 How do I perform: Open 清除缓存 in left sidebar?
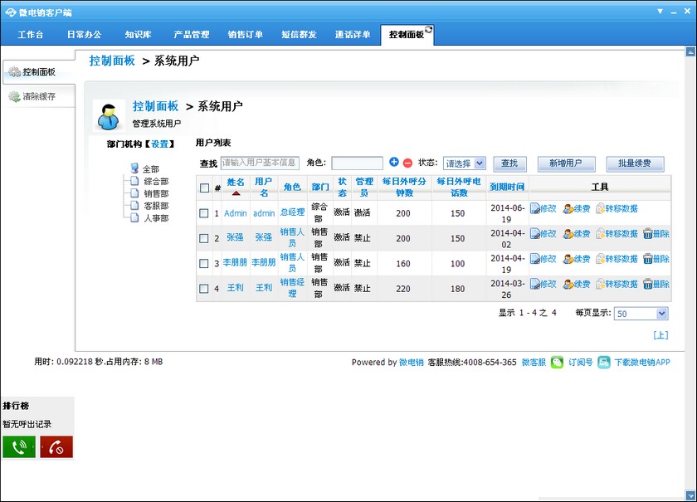tap(38, 96)
